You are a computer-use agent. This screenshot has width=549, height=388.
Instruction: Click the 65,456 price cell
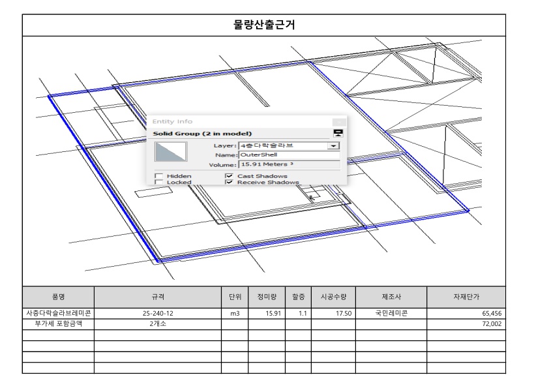[x=466, y=313]
